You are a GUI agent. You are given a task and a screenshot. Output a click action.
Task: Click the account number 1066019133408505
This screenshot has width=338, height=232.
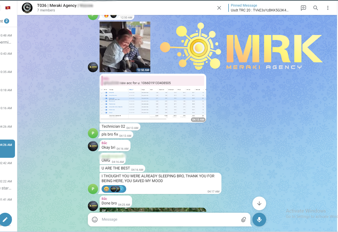[156, 83]
